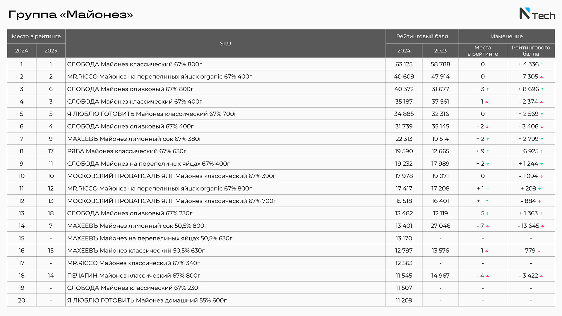
Task: Click the green arrow next to + 1 244
Action: coord(542,164)
